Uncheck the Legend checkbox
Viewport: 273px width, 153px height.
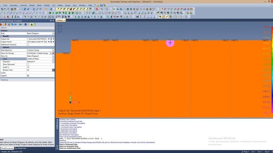click(x=28, y=76)
